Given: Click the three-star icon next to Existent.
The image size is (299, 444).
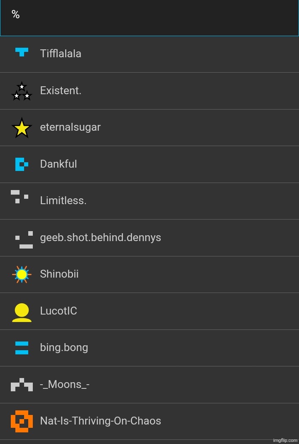Looking at the screenshot, I should pos(22,91).
